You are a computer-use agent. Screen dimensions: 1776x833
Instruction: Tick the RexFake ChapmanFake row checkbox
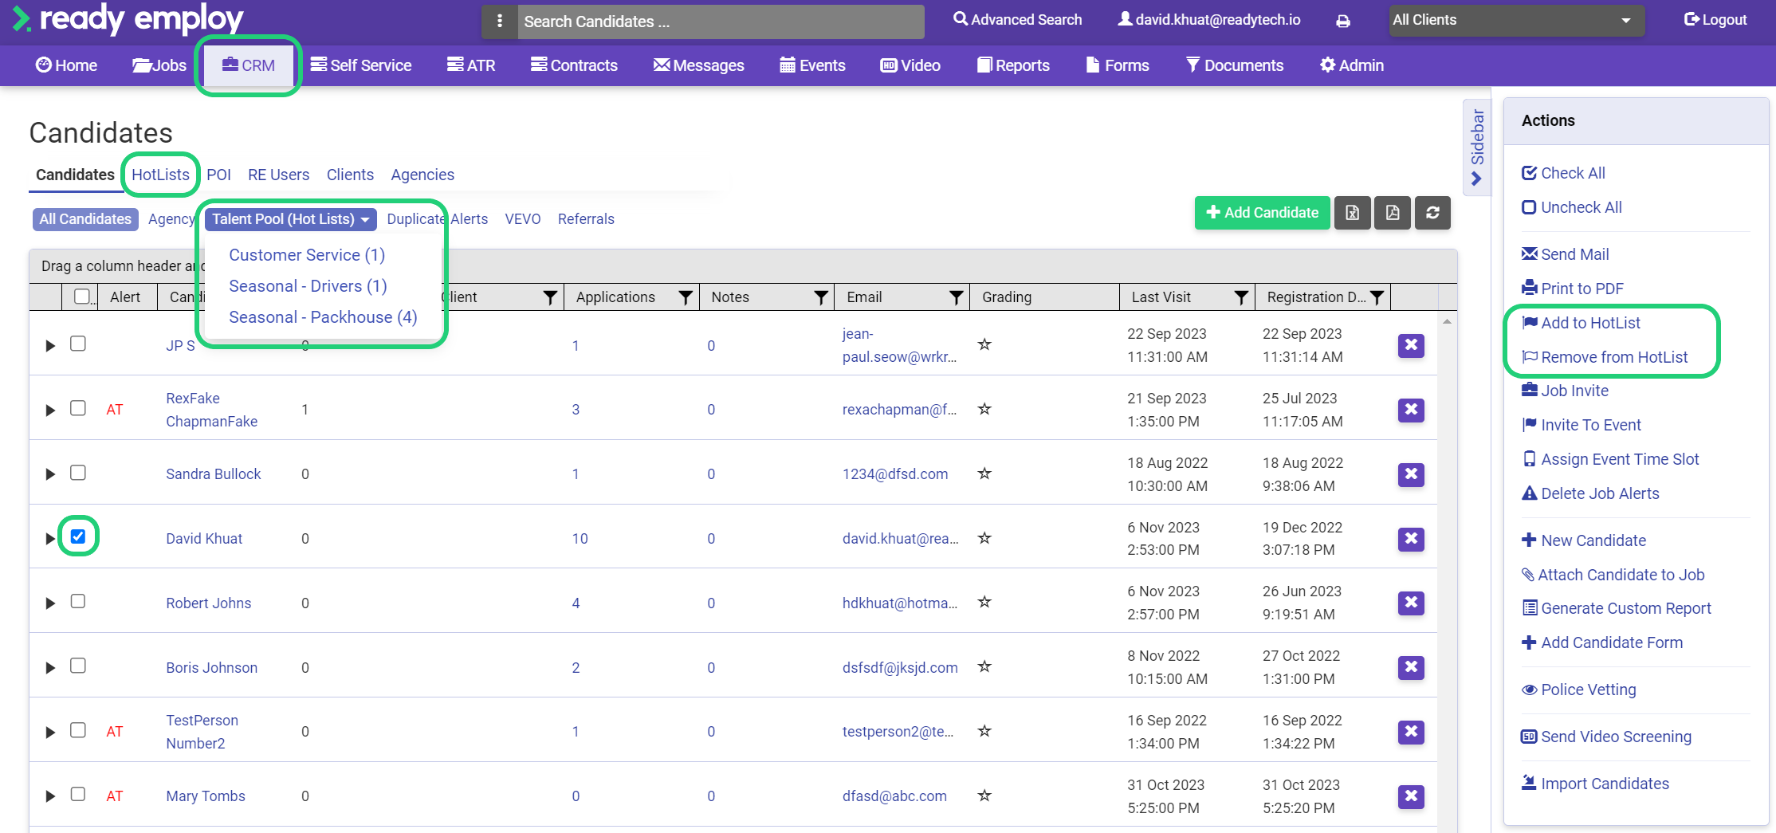78,408
